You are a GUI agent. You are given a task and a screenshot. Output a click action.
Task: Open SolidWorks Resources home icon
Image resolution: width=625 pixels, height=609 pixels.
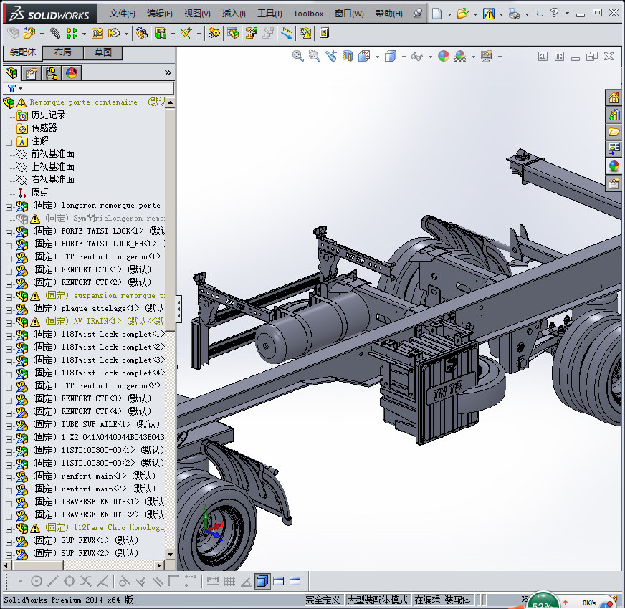click(614, 97)
